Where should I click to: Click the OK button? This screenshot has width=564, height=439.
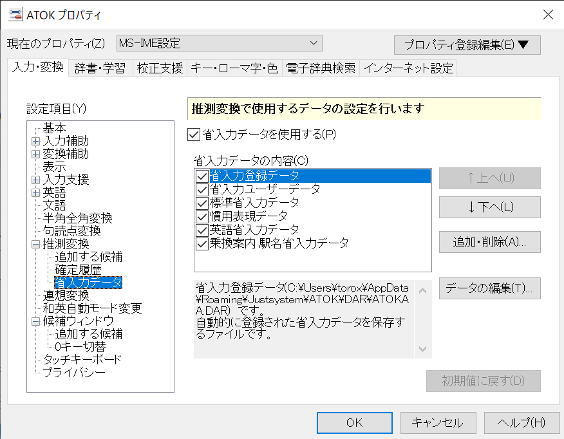tap(354, 423)
